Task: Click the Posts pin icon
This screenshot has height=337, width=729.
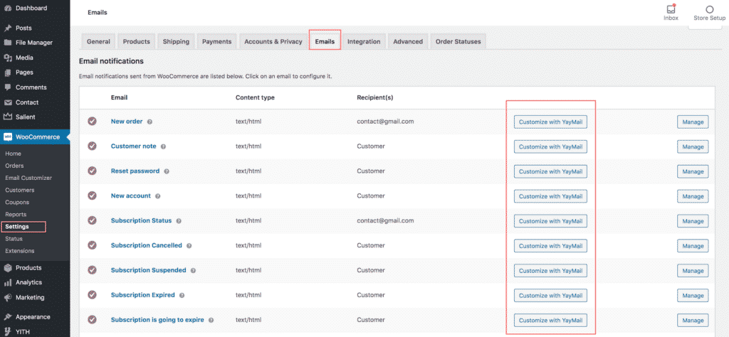Action: (x=7, y=28)
